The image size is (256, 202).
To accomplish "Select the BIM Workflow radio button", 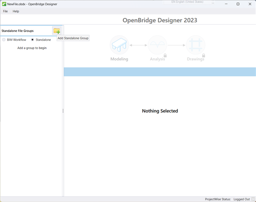I will pyautogui.click(x=4, y=40).
